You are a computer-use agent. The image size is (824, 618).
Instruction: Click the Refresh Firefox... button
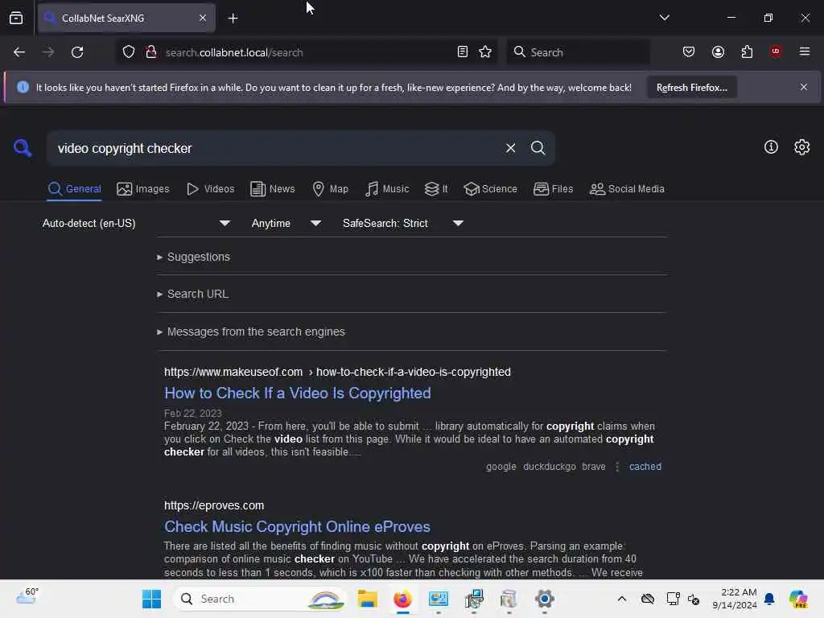coord(691,88)
